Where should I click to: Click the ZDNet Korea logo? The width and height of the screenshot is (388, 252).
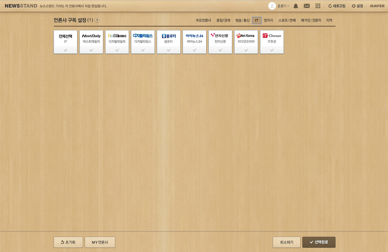click(x=245, y=36)
